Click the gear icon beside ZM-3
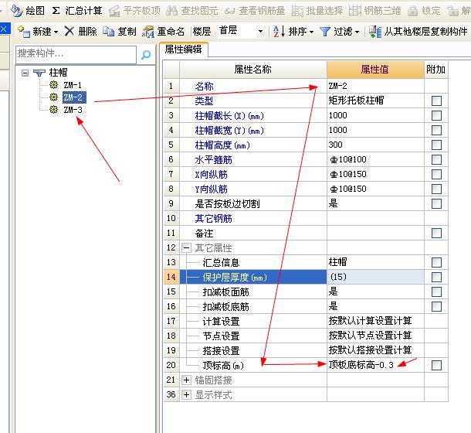The width and height of the screenshot is (471, 433). [x=54, y=110]
